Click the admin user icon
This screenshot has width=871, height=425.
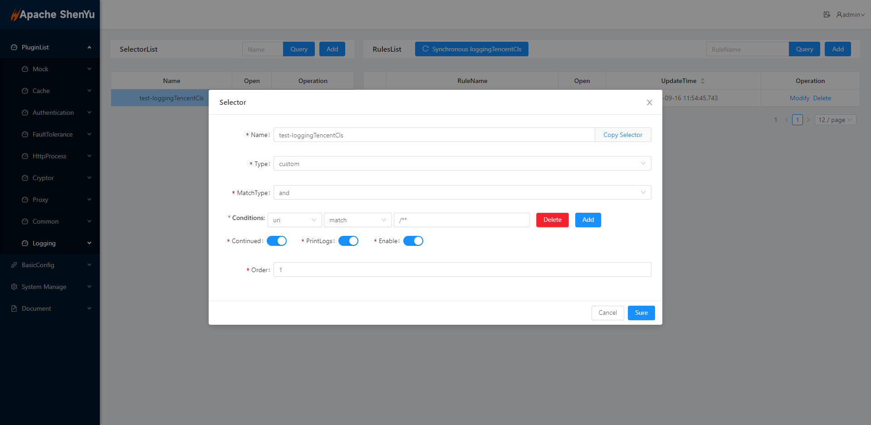pos(839,15)
